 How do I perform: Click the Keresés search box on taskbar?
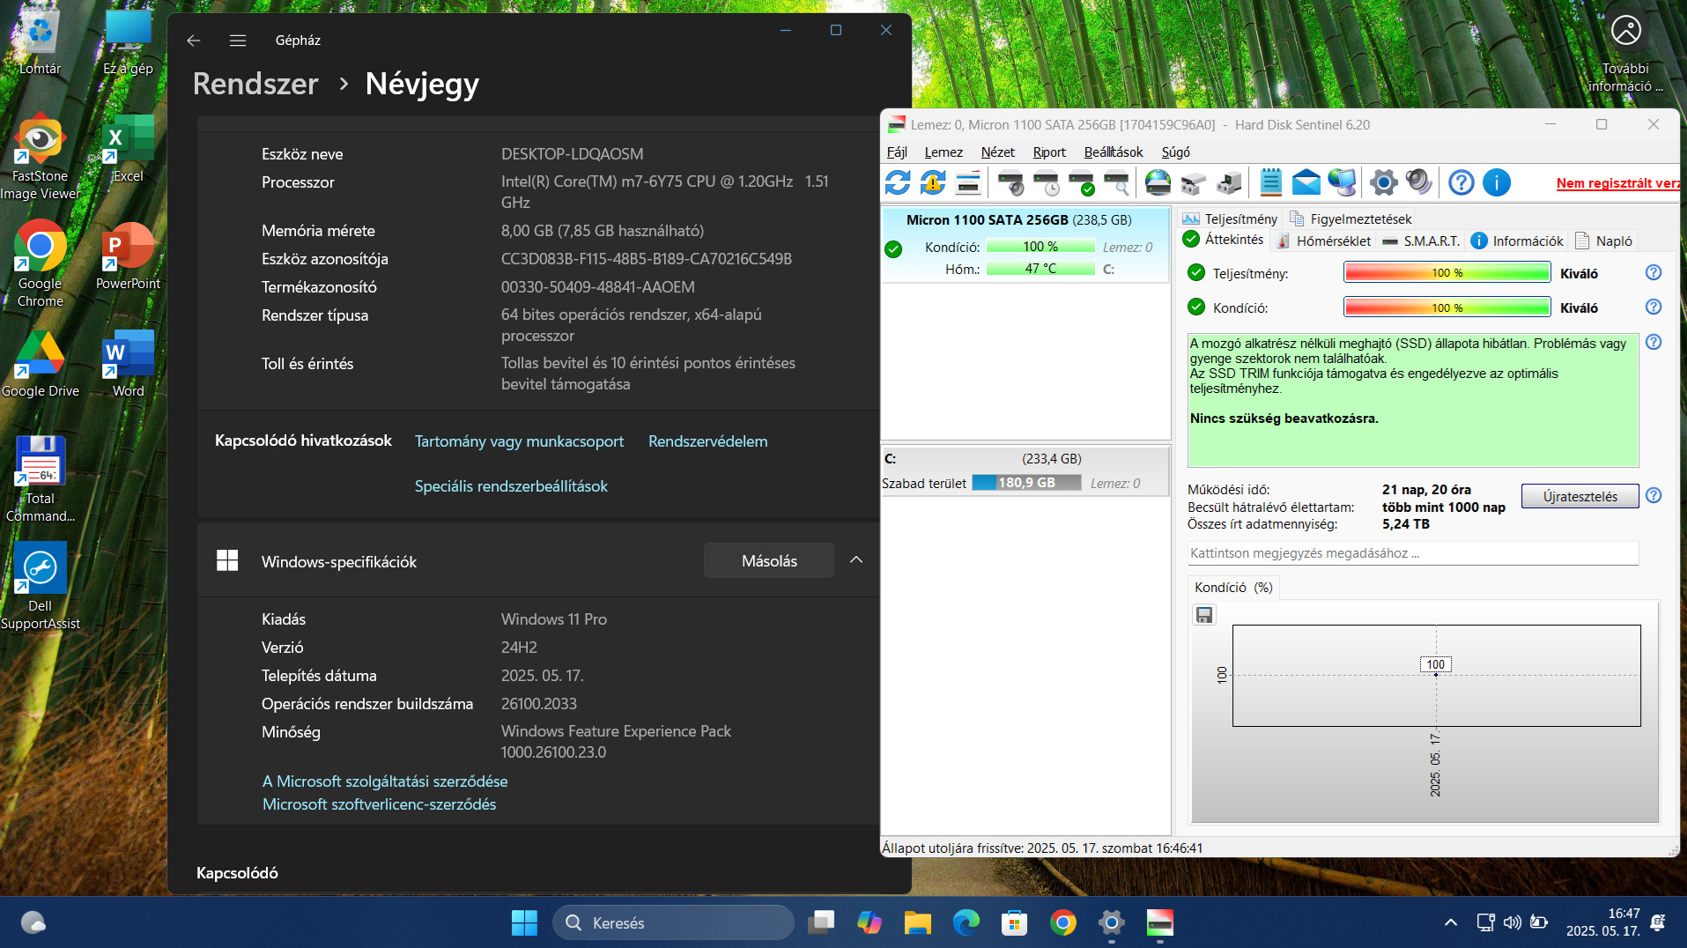(x=673, y=922)
